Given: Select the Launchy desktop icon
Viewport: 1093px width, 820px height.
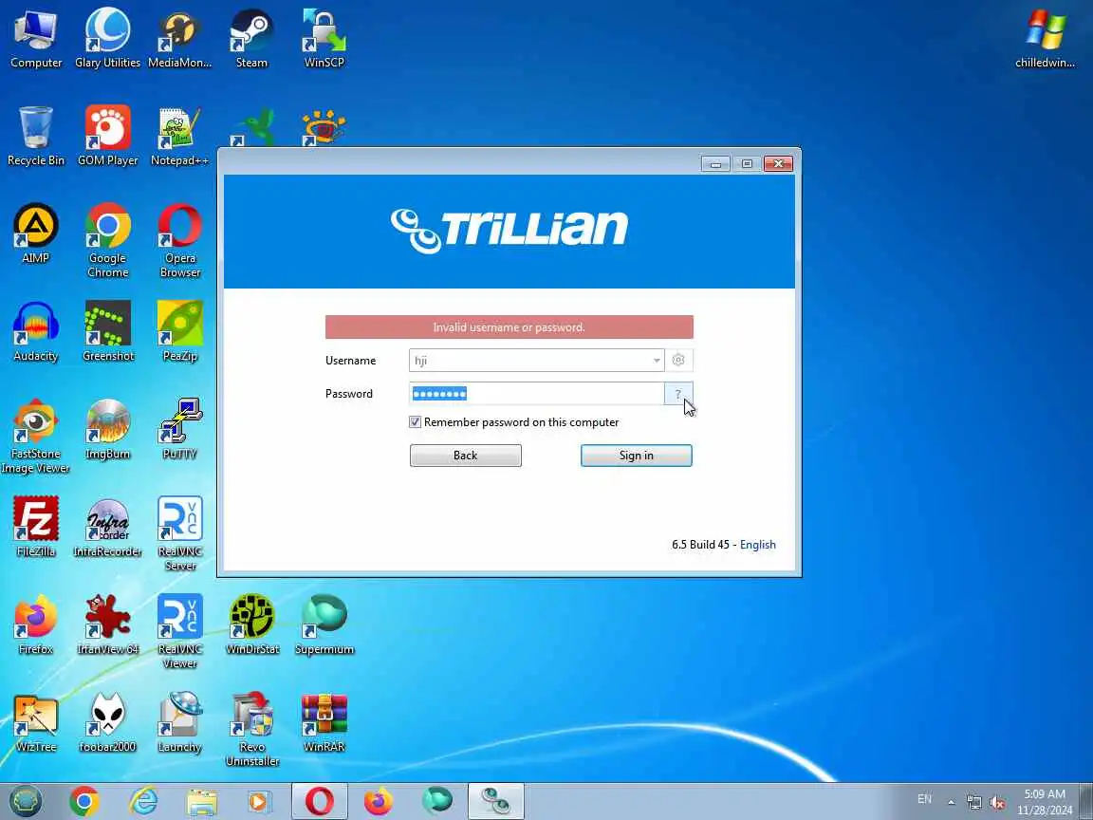Looking at the screenshot, I should 180,721.
